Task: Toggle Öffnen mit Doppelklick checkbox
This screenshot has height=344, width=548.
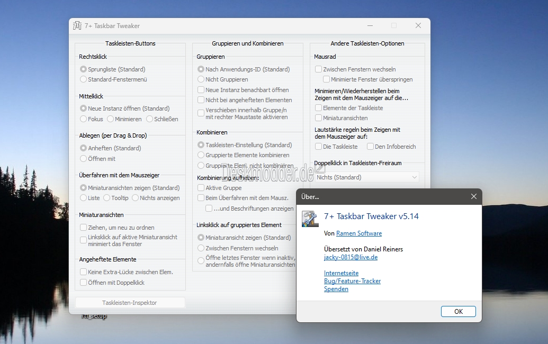Action: 83,282
